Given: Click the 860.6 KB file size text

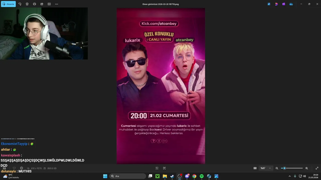Looking at the screenshot, I should [x=52, y=168].
